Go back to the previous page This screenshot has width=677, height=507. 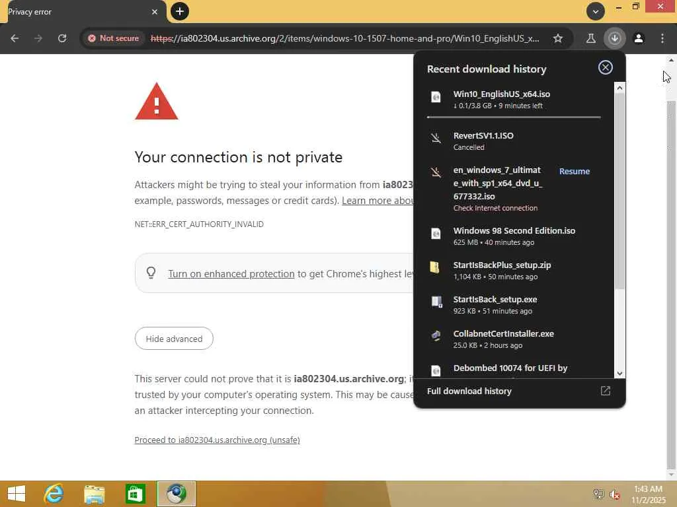[x=15, y=38]
